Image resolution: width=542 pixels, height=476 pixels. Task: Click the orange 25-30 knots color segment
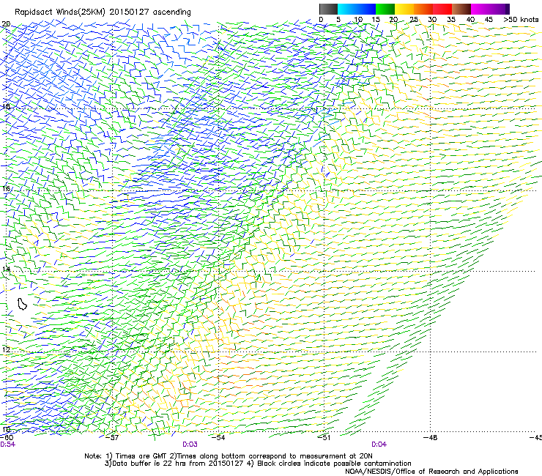[x=423, y=9]
